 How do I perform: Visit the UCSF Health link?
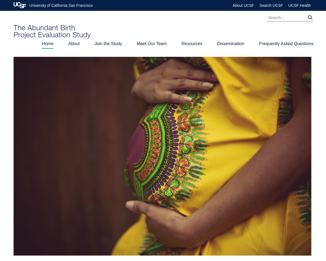[299, 5]
